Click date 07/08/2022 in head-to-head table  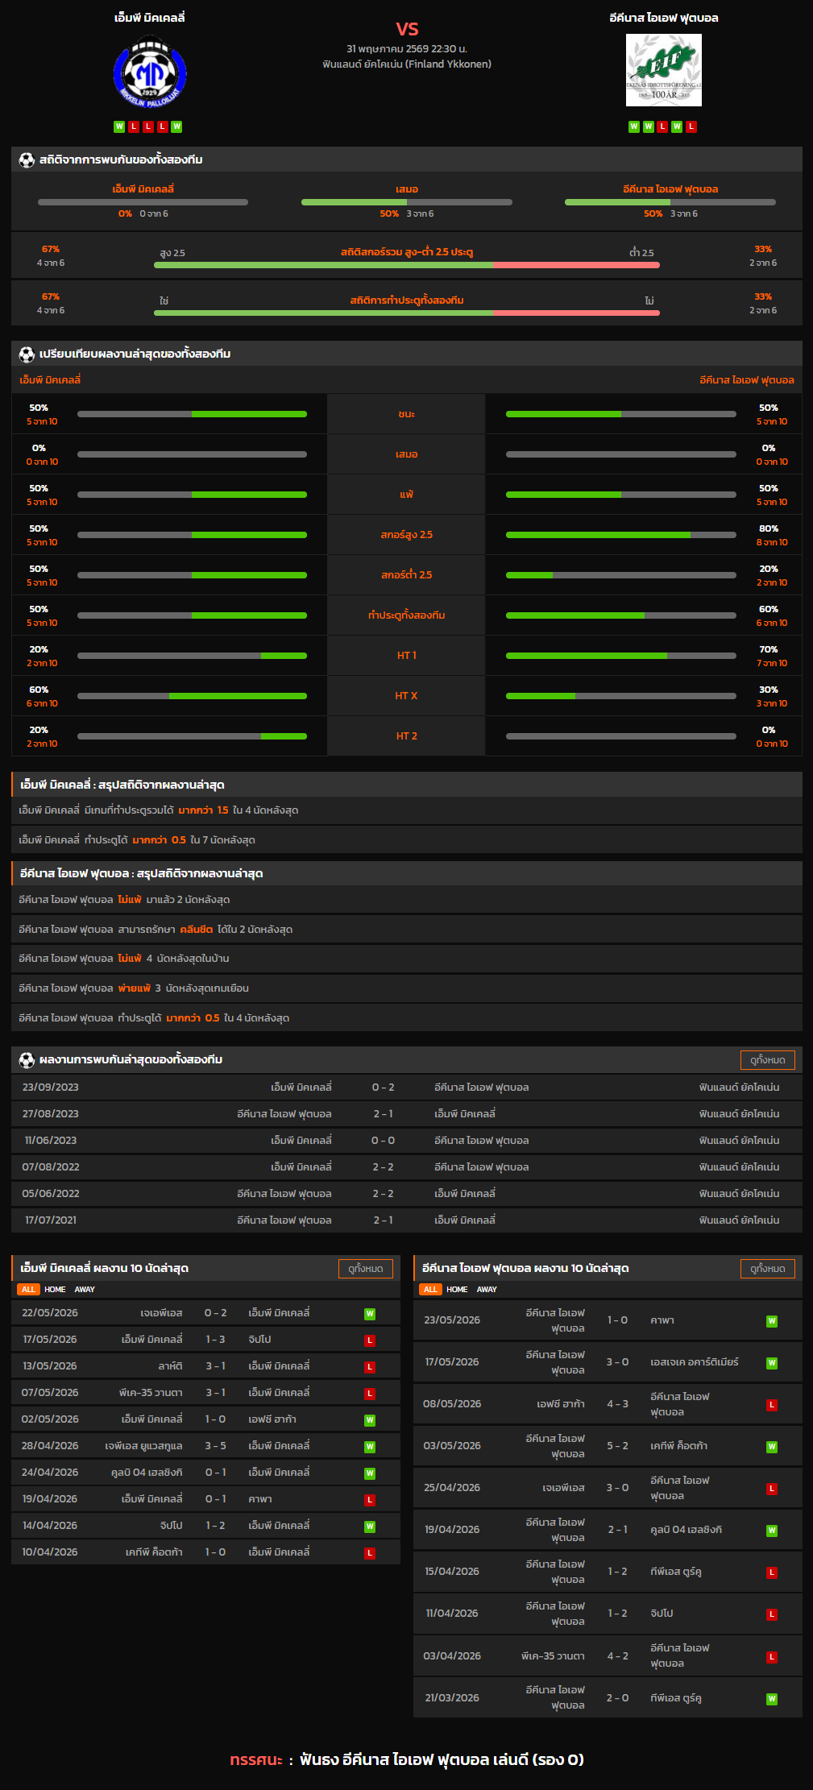pos(51,1167)
